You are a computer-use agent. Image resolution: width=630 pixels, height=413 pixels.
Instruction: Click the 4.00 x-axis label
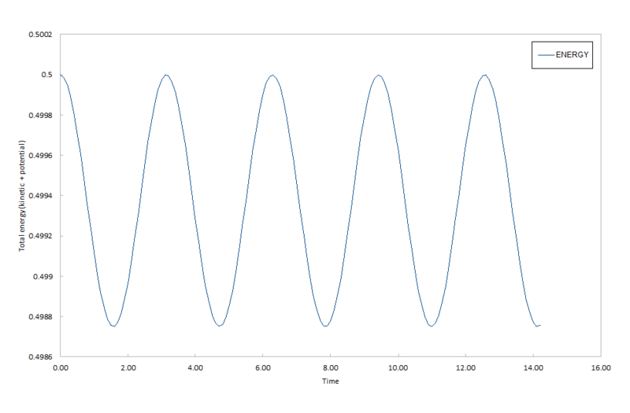tap(195, 368)
